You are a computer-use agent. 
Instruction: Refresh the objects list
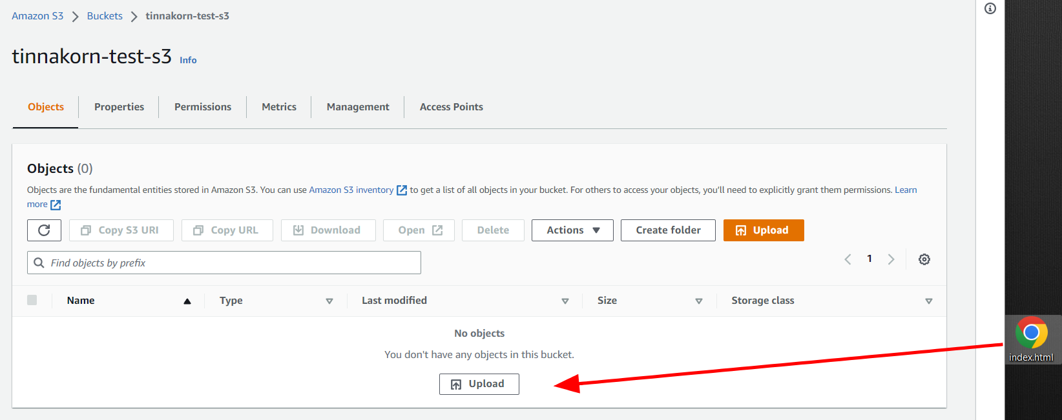click(44, 230)
